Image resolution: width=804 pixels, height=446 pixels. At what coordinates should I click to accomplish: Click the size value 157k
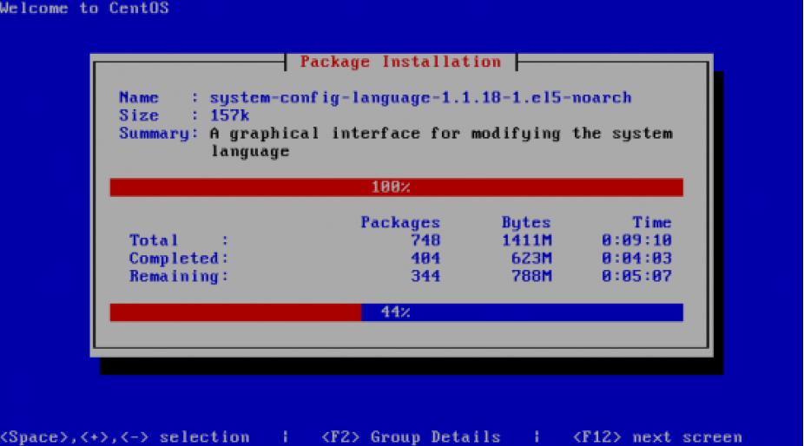point(230,115)
